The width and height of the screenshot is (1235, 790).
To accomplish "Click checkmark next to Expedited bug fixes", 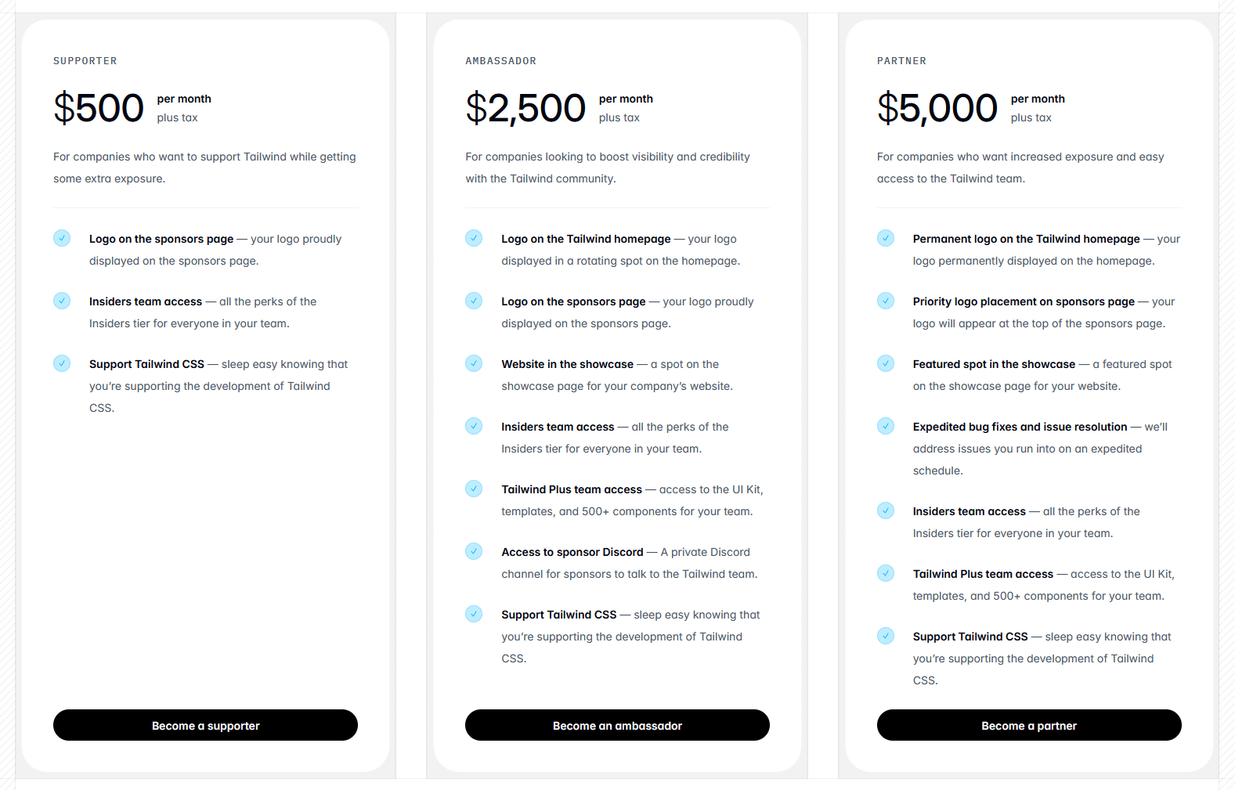I will coord(886,426).
